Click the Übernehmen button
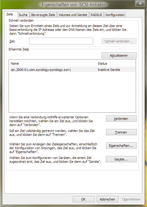This screenshot has height=207, width=147. click(132, 199)
